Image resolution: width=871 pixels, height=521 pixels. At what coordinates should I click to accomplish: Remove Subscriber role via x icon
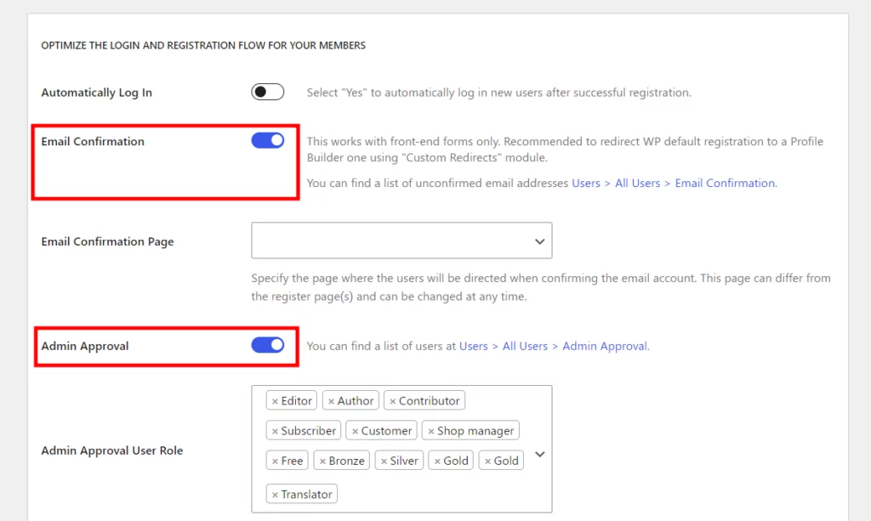click(x=275, y=431)
